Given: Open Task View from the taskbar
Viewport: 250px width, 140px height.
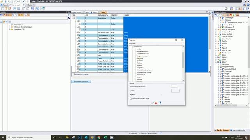Looking at the screenshot, I should click(x=61, y=137).
